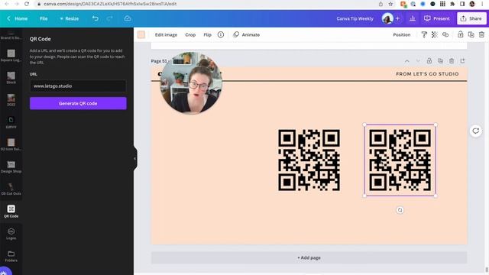Open the 05 Cut Outs sidebar folder
This screenshot has width=489, height=275.
11,189
